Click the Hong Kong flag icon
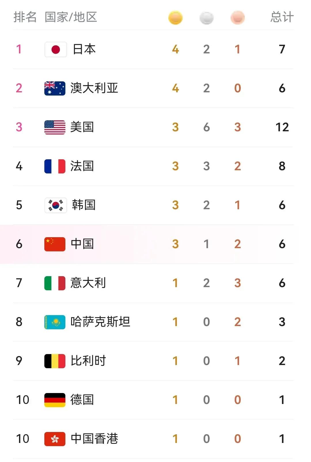The height and width of the screenshot is (462, 311). pyautogui.click(x=55, y=439)
